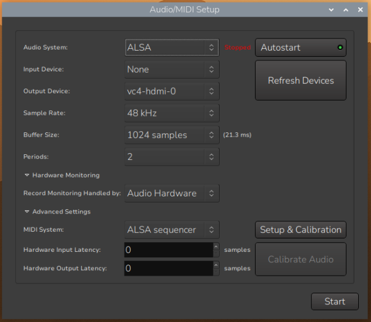Click the Setup & Calibration button
371x322 pixels.
(x=300, y=230)
